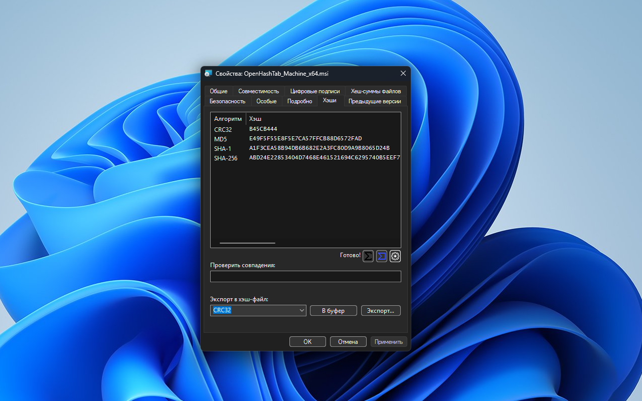Click the black sigma hash icon button
The image size is (642, 401).
point(368,256)
